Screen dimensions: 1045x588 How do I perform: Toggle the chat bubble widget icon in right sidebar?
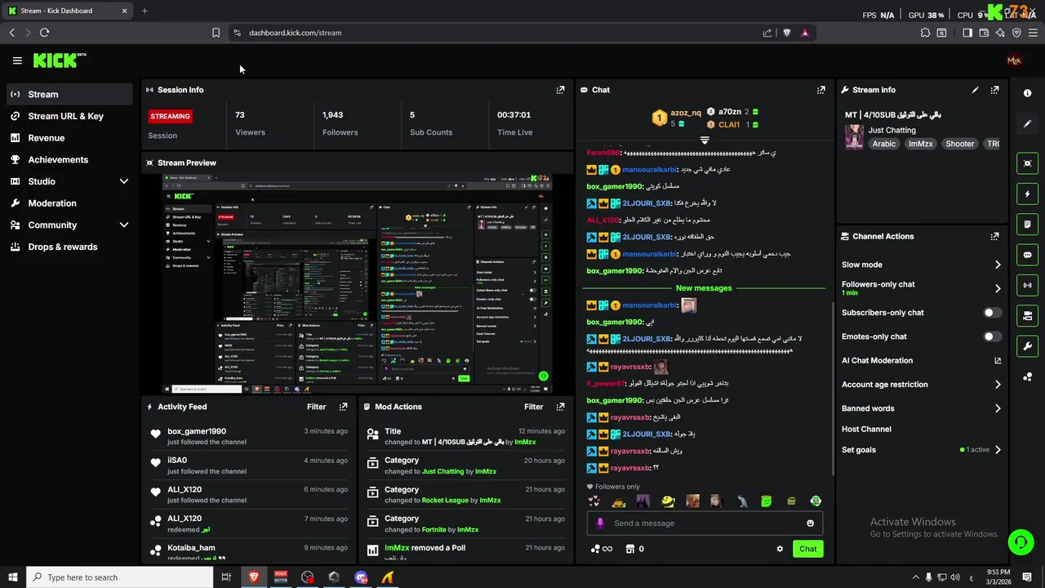click(x=1027, y=255)
